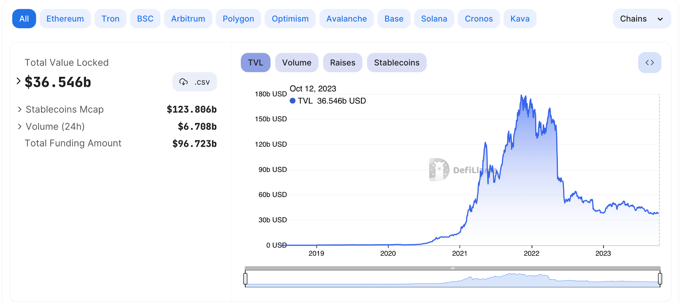Click the $123.806b stablecoins value

click(x=192, y=110)
